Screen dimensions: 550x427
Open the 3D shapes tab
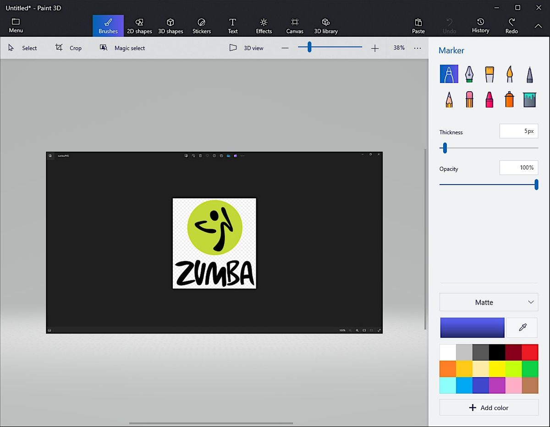coord(170,26)
